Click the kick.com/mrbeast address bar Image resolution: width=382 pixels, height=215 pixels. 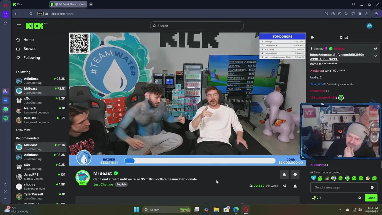pos(62,14)
